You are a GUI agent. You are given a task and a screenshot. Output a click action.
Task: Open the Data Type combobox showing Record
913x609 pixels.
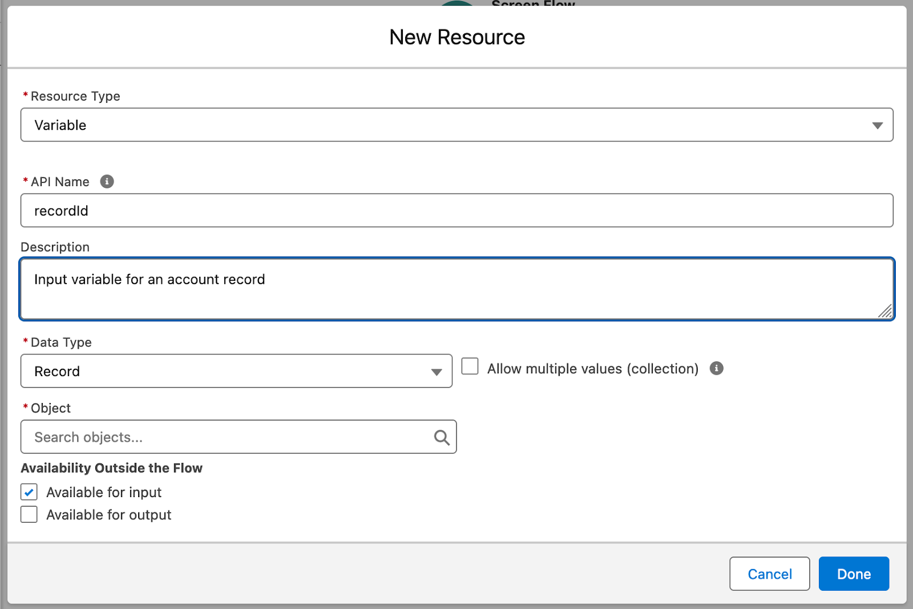click(x=228, y=372)
